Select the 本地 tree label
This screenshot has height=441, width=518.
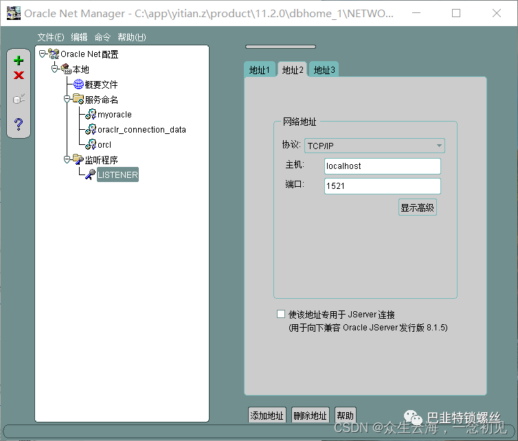coord(80,69)
